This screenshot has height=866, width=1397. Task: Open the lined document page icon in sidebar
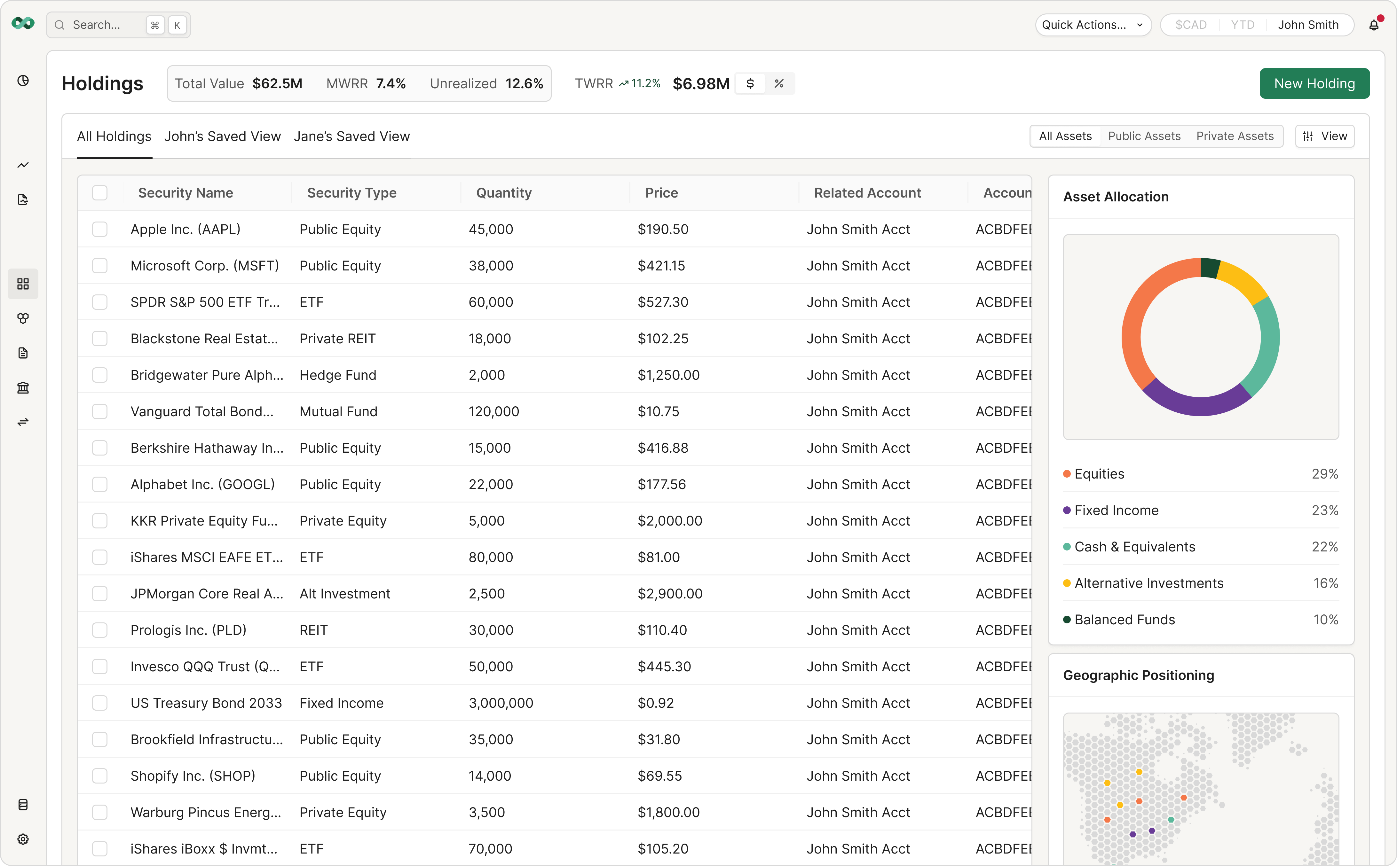point(23,353)
